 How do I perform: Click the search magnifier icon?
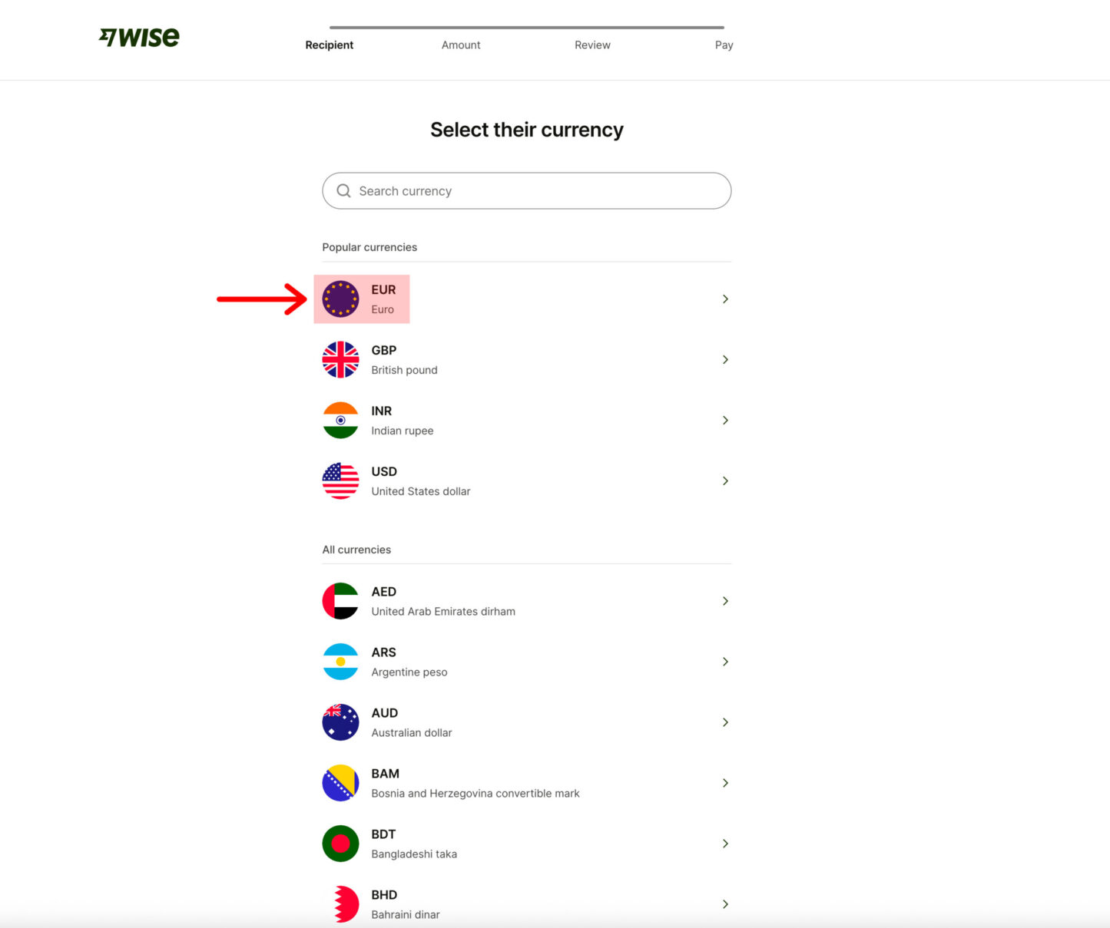pos(343,191)
